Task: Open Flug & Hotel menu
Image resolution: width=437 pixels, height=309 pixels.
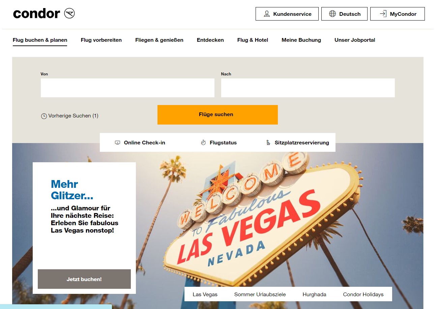Action: point(253,40)
